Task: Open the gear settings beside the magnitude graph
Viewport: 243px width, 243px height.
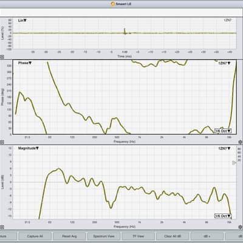Action: point(241,227)
